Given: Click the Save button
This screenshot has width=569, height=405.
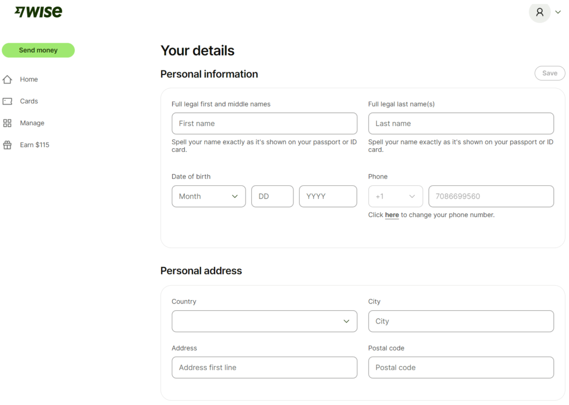Looking at the screenshot, I should (x=550, y=73).
